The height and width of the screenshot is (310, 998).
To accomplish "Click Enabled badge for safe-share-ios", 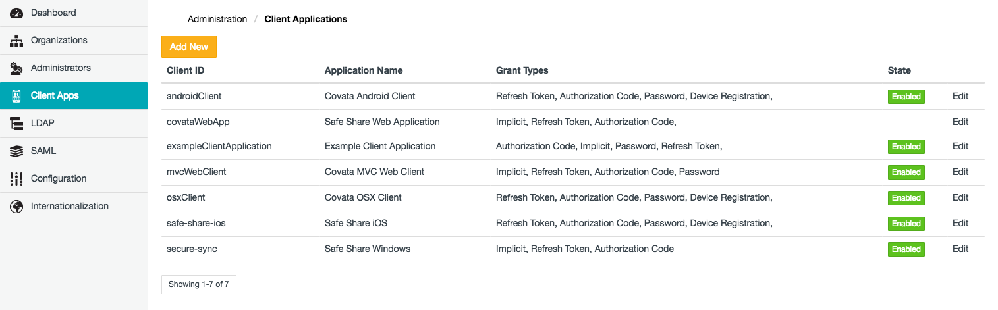I will tap(906, 224).
